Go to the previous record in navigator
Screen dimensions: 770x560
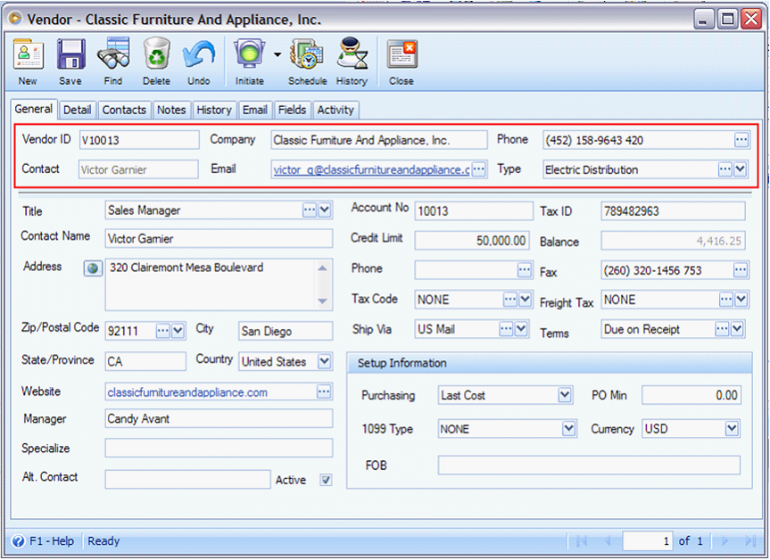(x=608, y=541)
